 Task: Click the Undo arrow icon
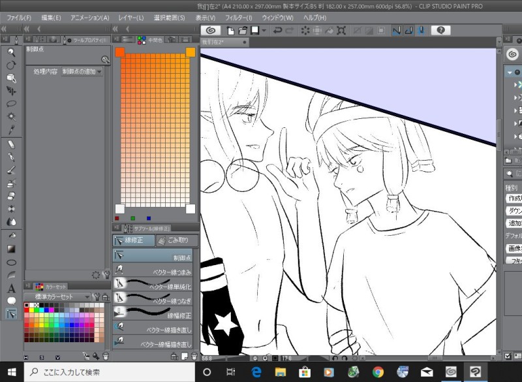tap(277, 31)
